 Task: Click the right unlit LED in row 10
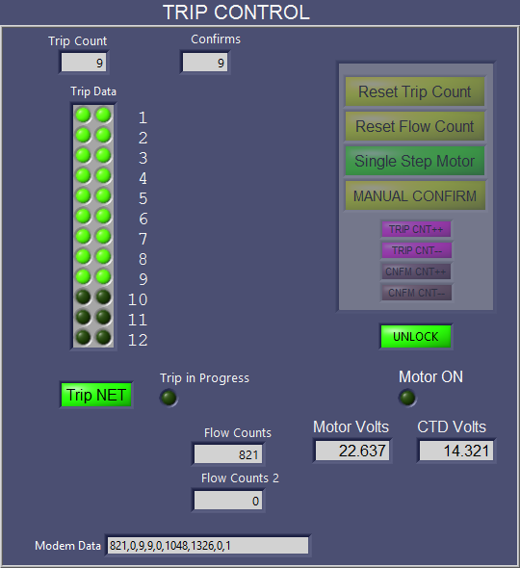coord(104,297)
